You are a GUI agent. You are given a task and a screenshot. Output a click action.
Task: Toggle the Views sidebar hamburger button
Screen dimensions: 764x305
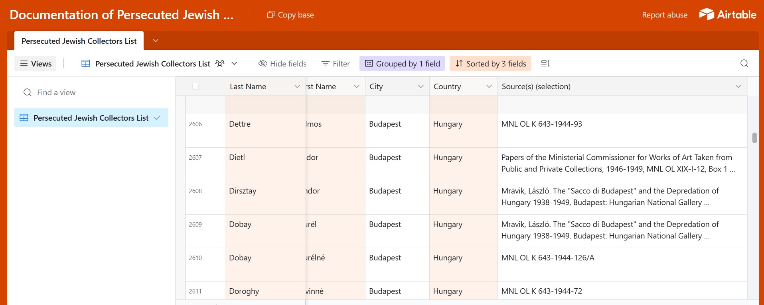36,64
